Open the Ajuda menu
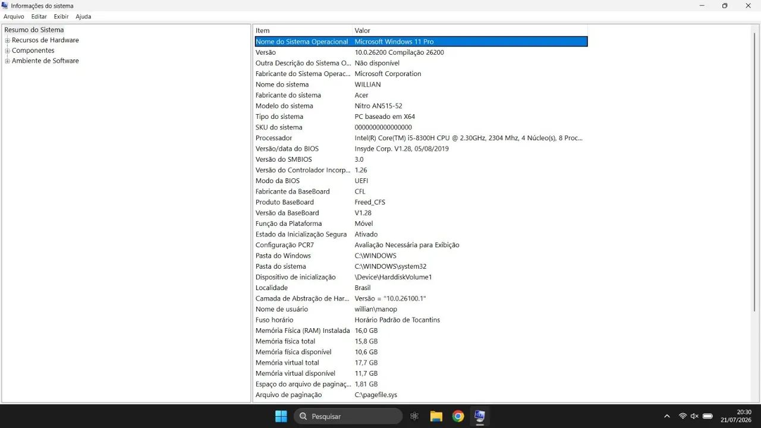 click(x=83, y=17)
